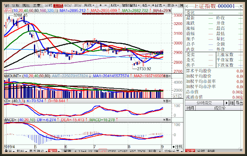Viewport: 247px width, 156px height.
Task: Open the 指数叠加 overlay dropdown
Action: point(131,5)
